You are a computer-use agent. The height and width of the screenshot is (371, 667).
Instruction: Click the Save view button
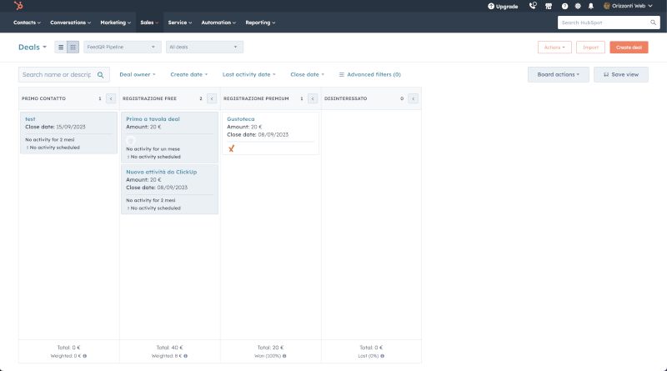pos(620,74)
